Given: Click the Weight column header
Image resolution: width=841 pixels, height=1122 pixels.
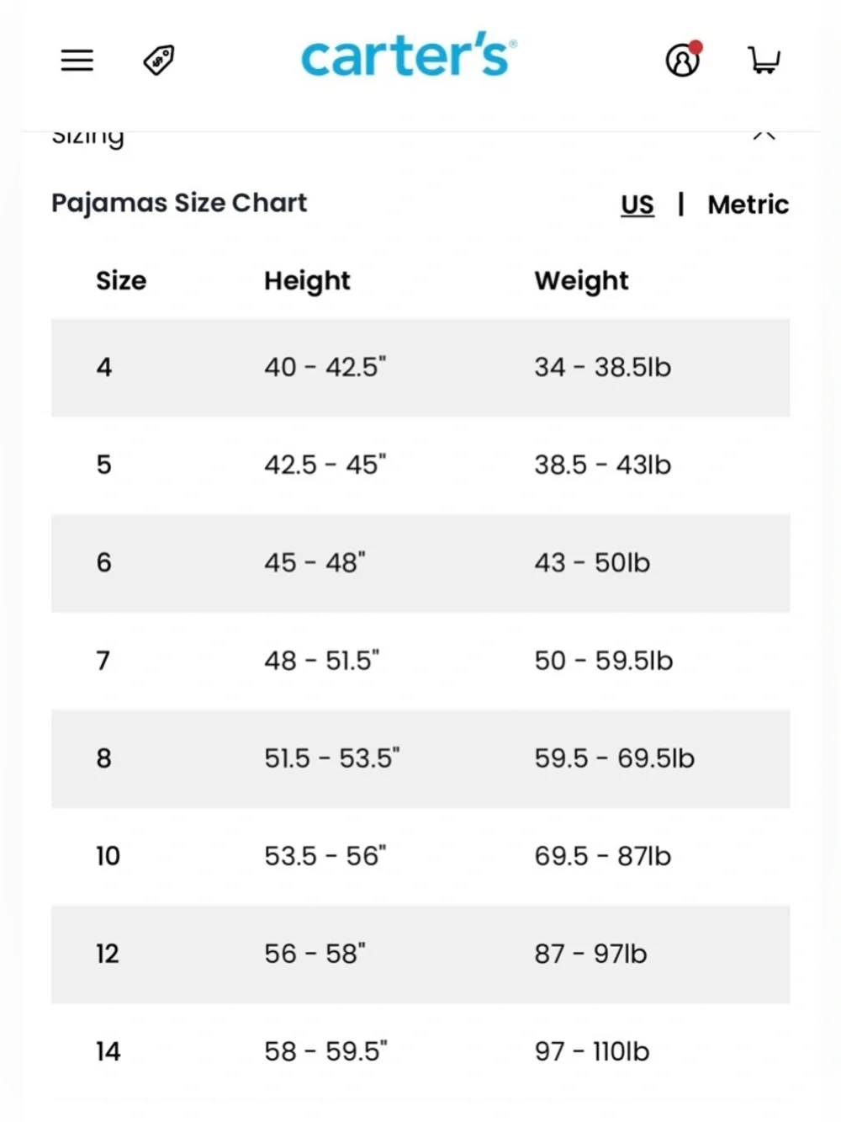Looking at the screenshot, I should click(x=581, y=281).
